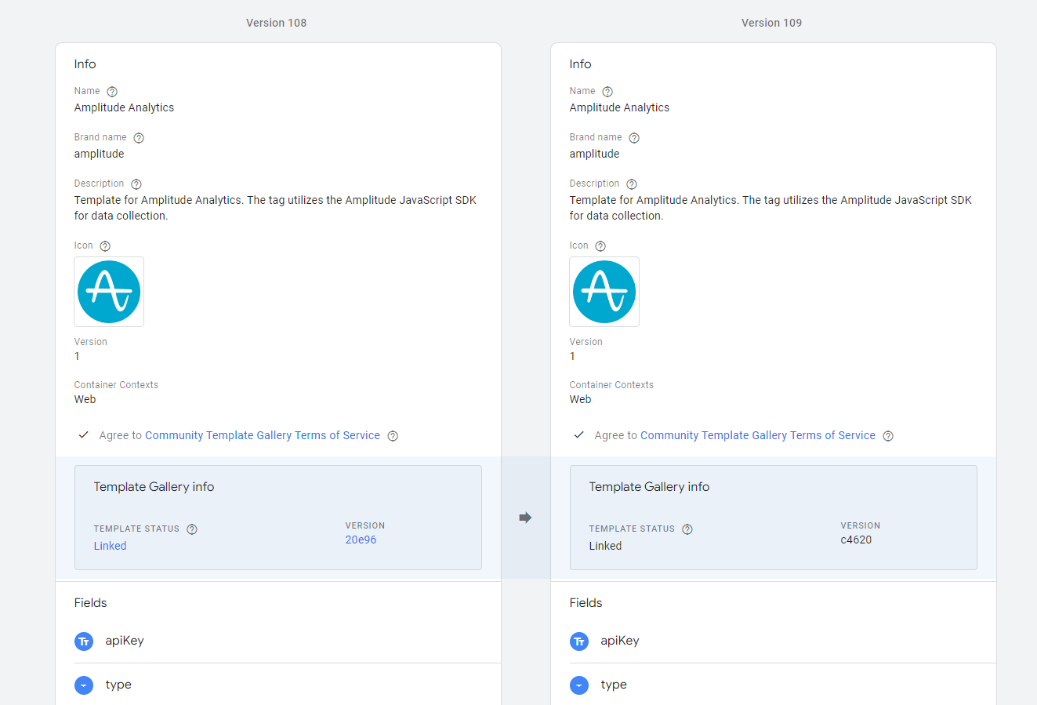This screenshot has width=1037, height=705.
Task: Click the amplitude brand name value in Version 109
Action: [594, 154]
